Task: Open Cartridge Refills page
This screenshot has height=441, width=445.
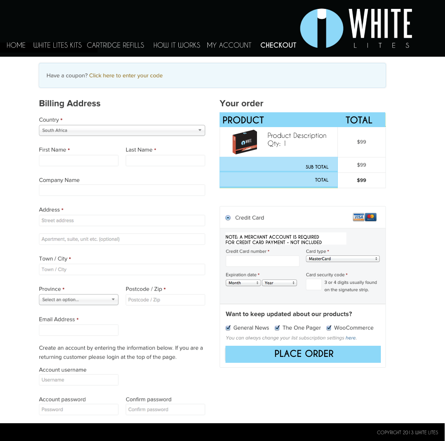Action: click(116, 45)
